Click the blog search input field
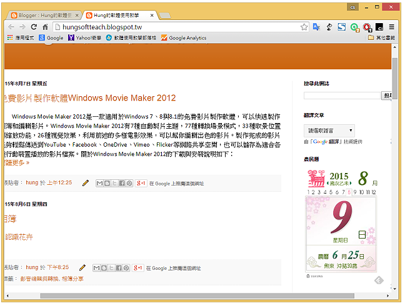This screenshot has width=405, height=306. click(342, 96)
